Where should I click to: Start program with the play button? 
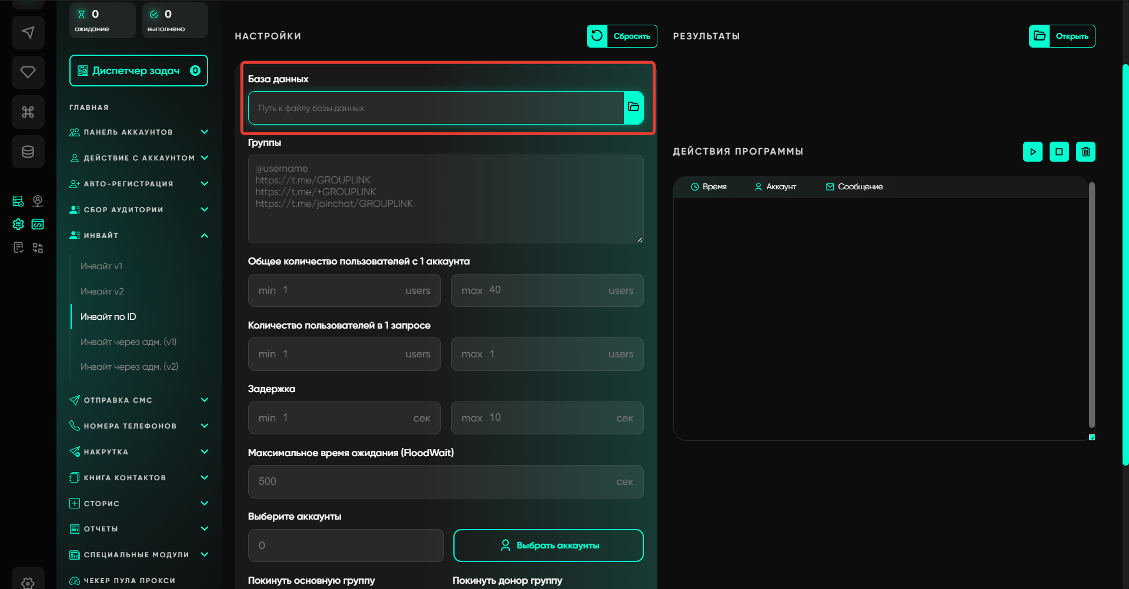pyautogui.click(x=1033, y=152)
